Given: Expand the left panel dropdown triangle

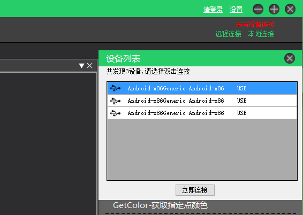Looking at the screenshot, I should point(81,66).
